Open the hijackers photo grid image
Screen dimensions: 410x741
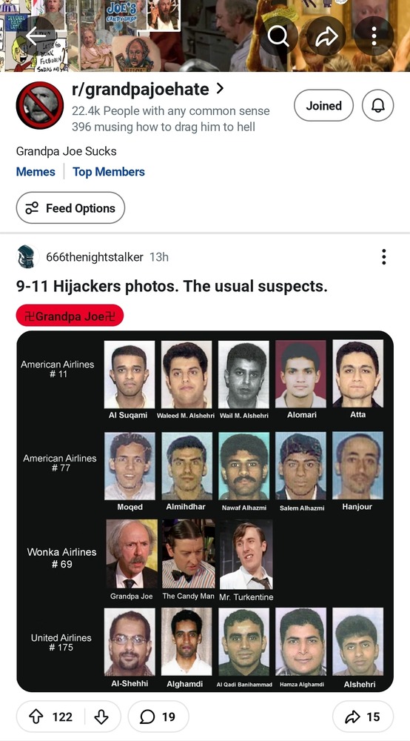pyautogui.click(x=205, y=511)
